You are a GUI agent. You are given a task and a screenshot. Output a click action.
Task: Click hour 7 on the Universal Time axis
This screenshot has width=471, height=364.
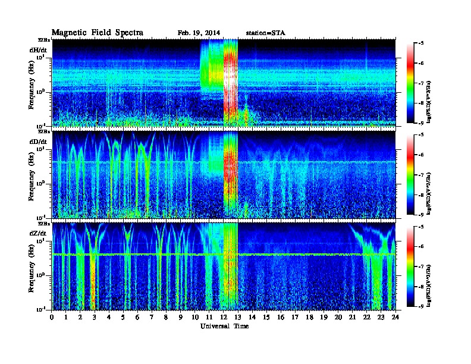tap(152, 318)
